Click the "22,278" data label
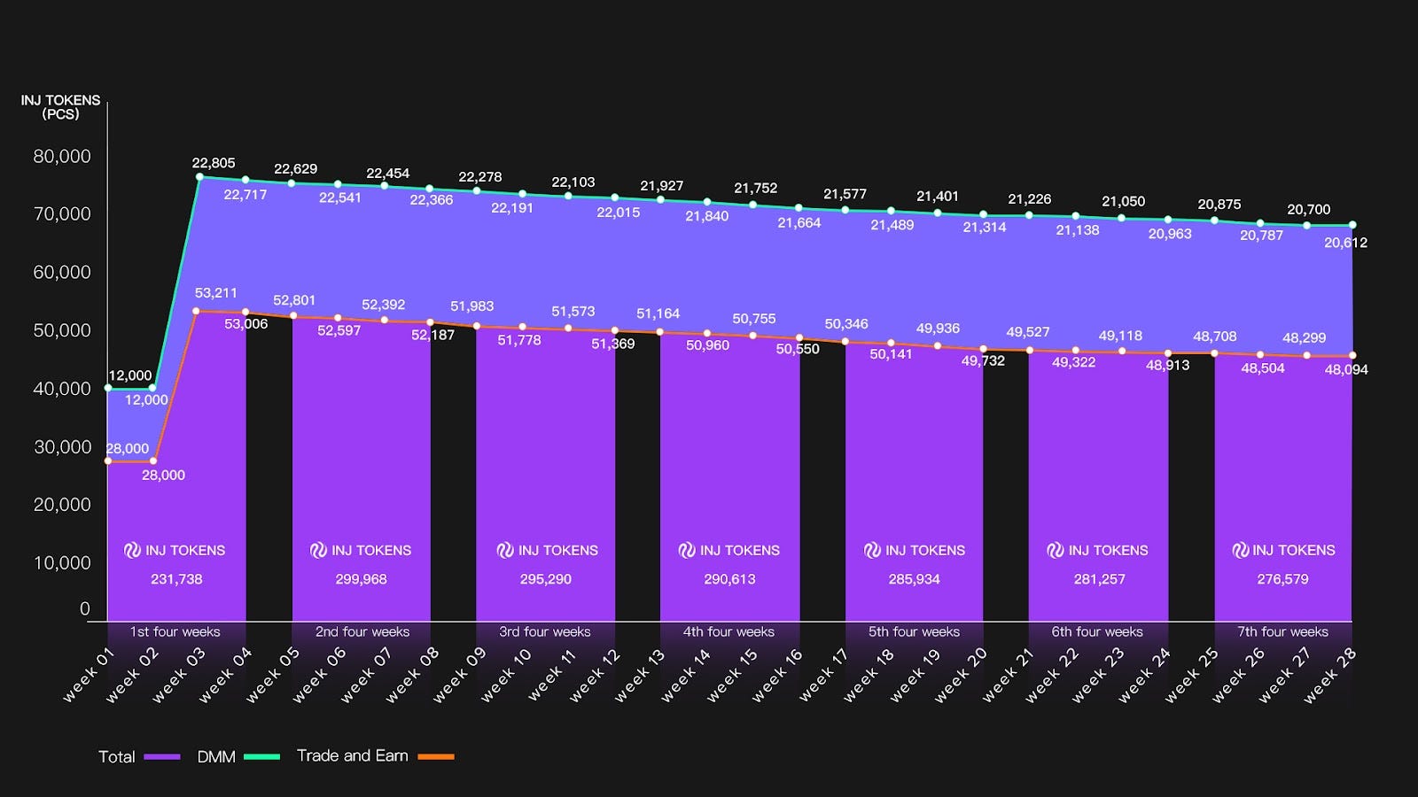The height and width of the screenshot is (797, 1418). tap(480, 177)
